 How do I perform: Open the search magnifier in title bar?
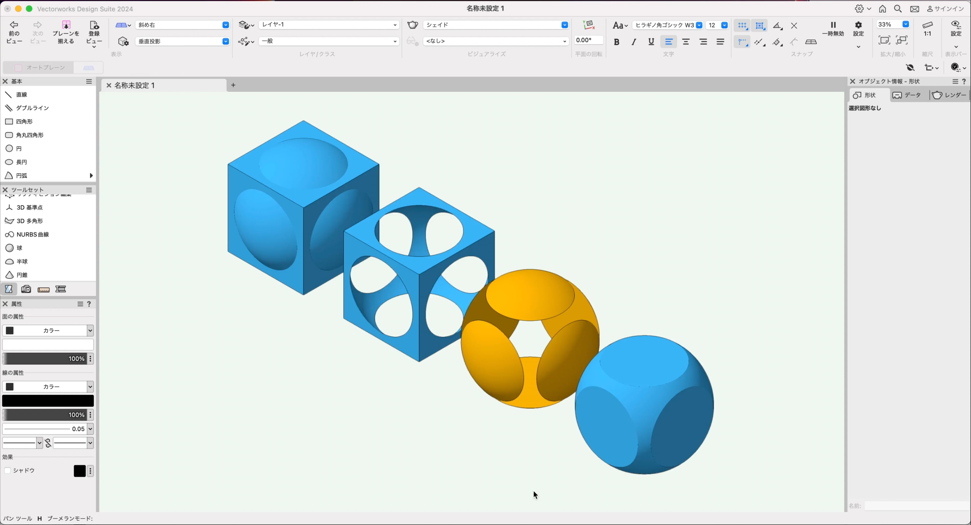[x=898, y=9]
